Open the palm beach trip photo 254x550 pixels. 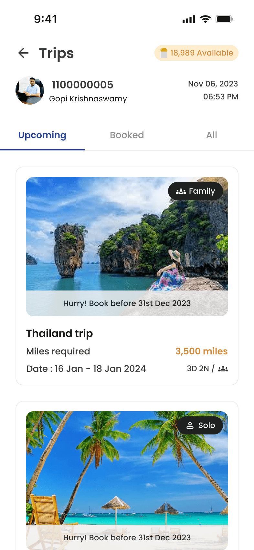point(127,481)
